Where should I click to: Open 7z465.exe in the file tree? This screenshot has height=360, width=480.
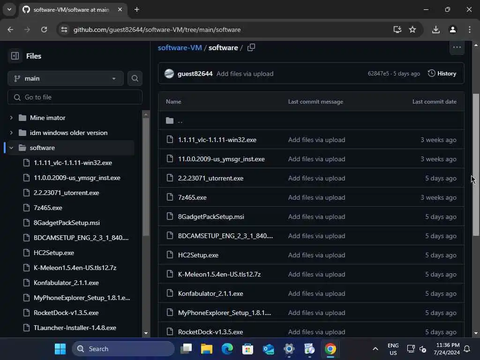(48, 208)
